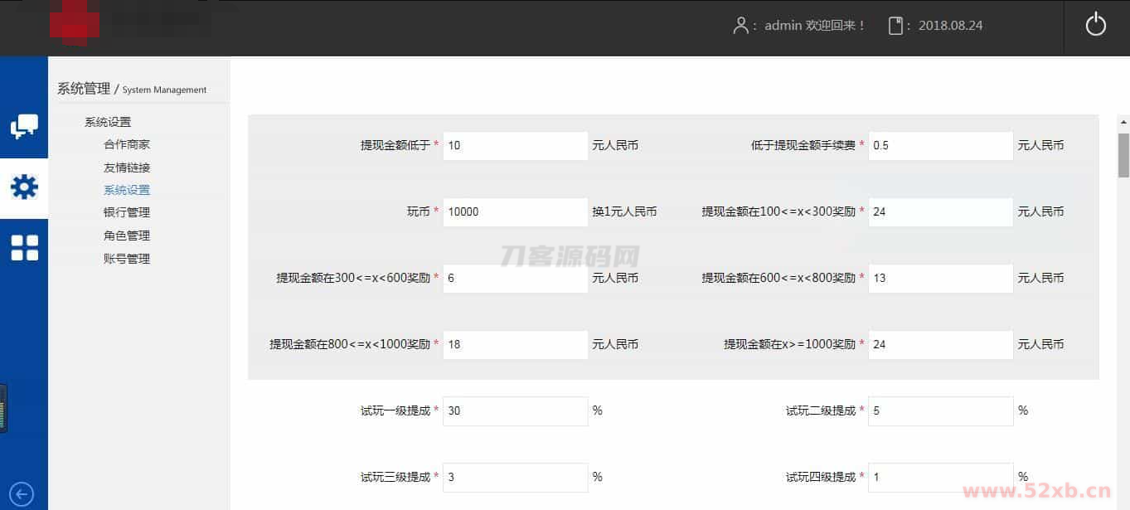The image size is (1130, 510).
Task: Click the admin user profile icon
Action: pyautogui.click(x=740, y=26)
